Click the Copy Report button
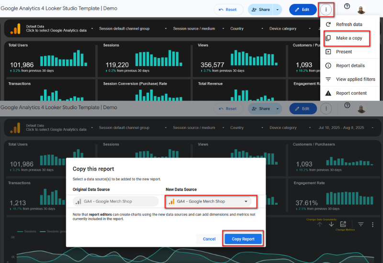Screen dimensions: 383x263 tap(243, 239)
